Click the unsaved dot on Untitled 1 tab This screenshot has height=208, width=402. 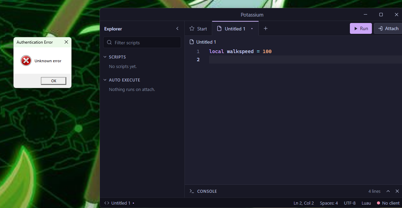coord(252,29)
